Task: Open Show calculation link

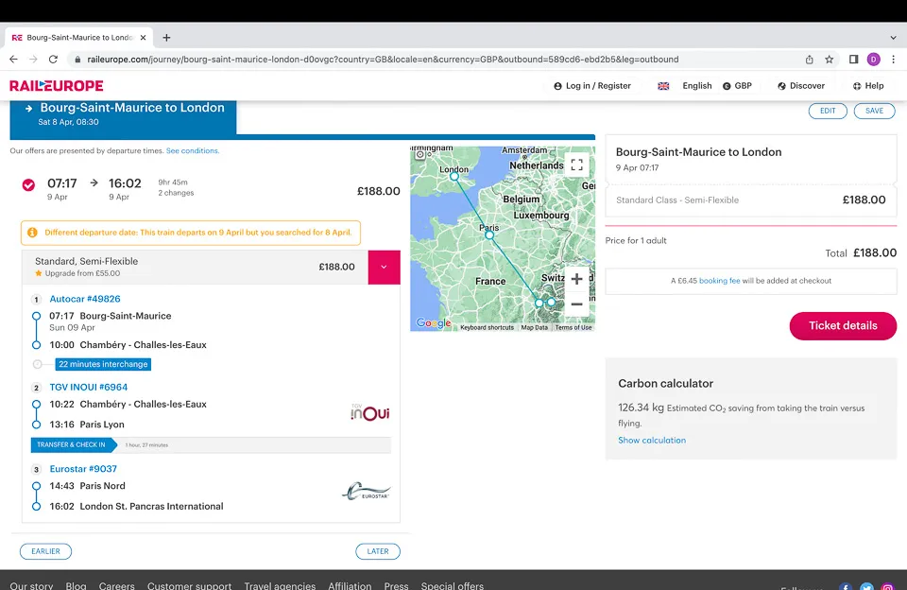Action: pos(652,440)
